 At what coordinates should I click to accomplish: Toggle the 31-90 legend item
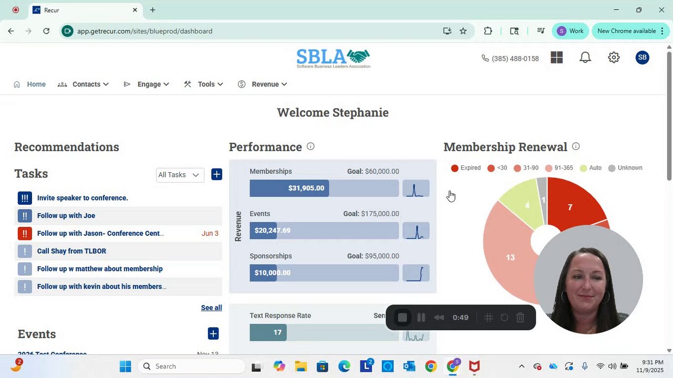pyautogui.click(x=526, y=168)
